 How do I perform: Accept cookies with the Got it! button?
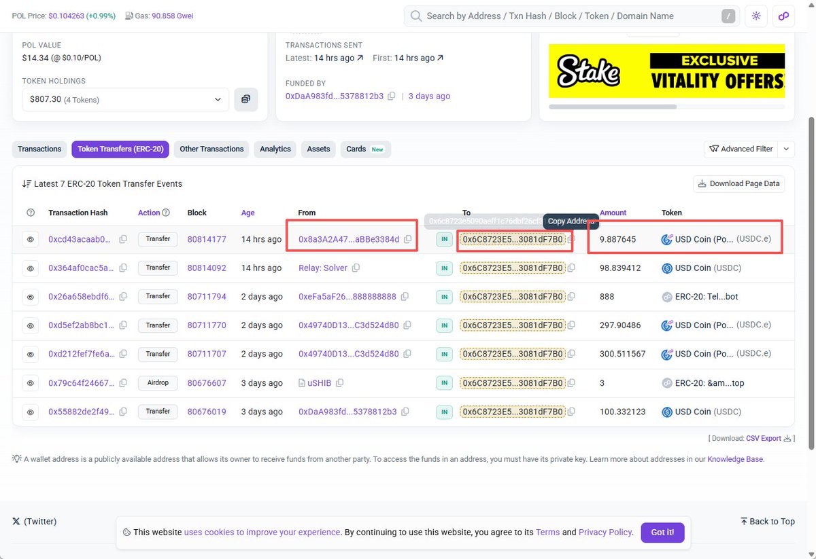coord(662,532)
